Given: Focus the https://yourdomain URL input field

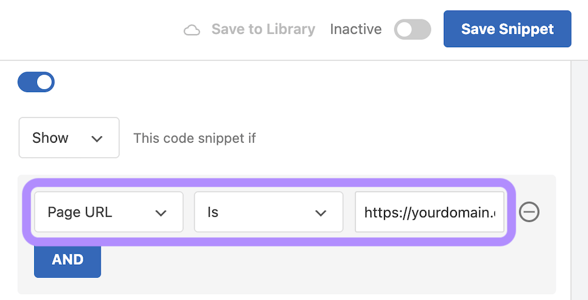Looking at the screenshot, I should point(429,212).
